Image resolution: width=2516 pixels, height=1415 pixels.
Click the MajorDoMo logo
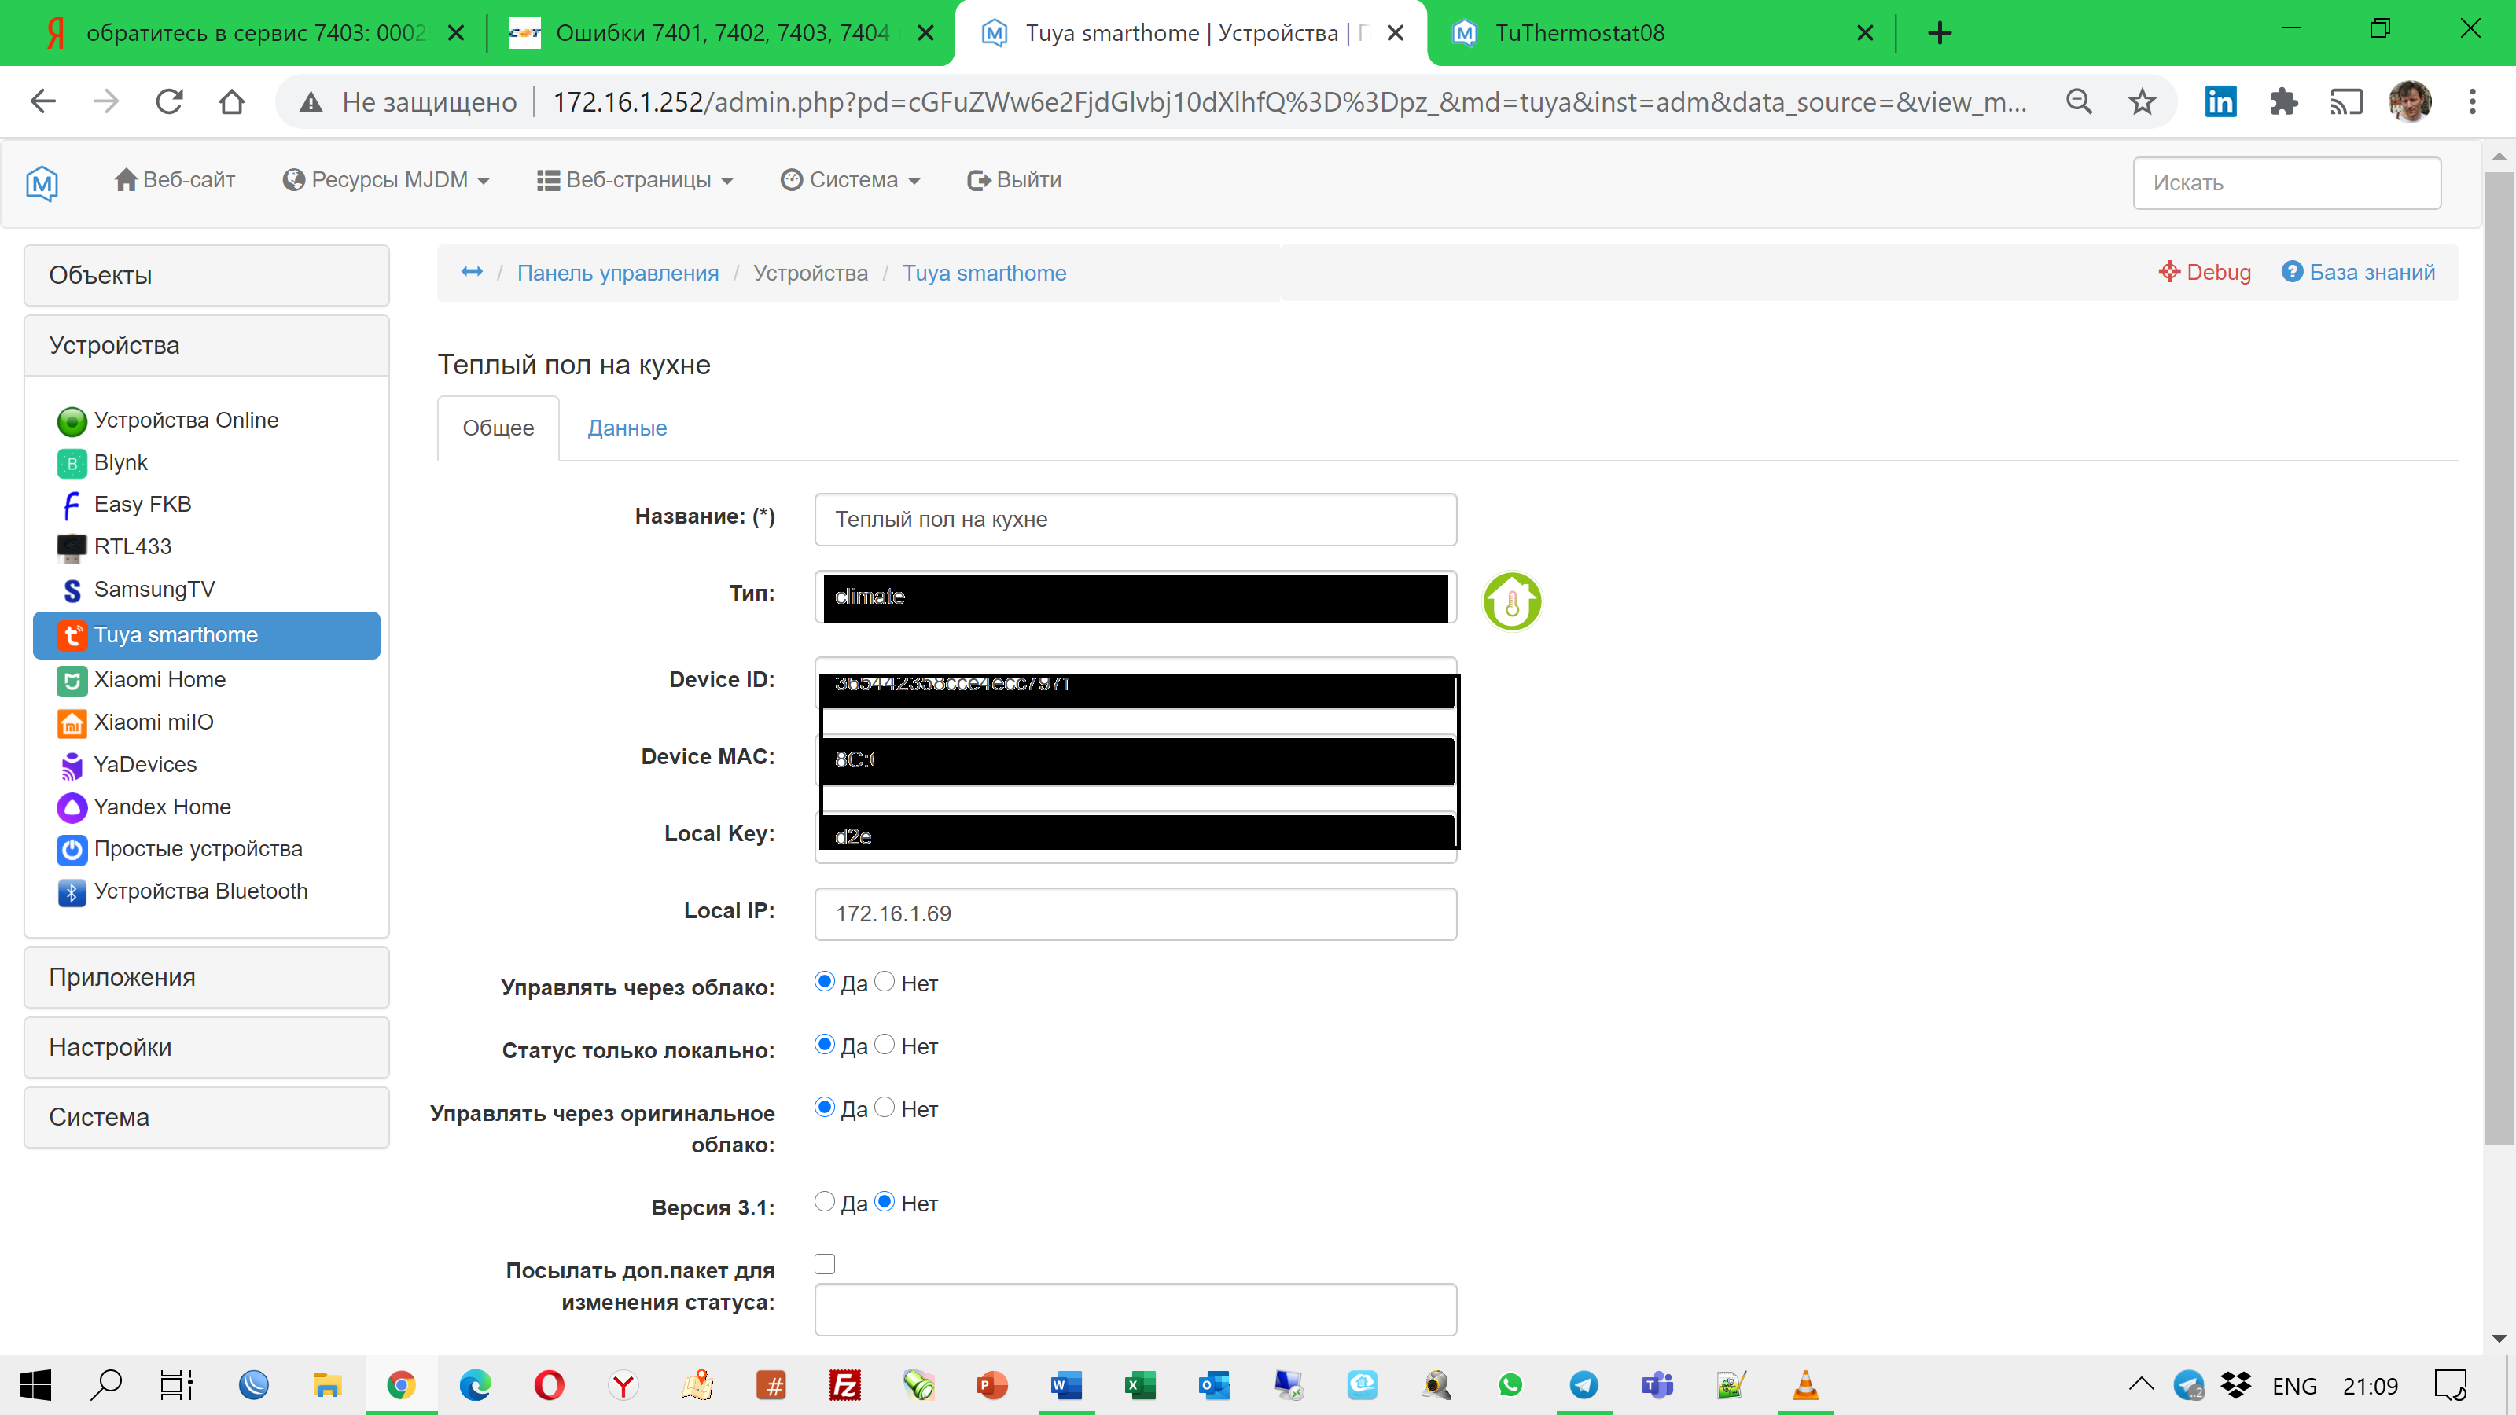43,182
